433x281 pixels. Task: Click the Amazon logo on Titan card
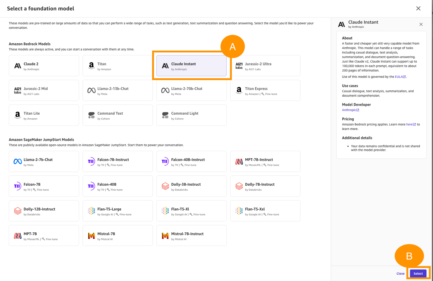pyautogui.click(x=91, y=66)
